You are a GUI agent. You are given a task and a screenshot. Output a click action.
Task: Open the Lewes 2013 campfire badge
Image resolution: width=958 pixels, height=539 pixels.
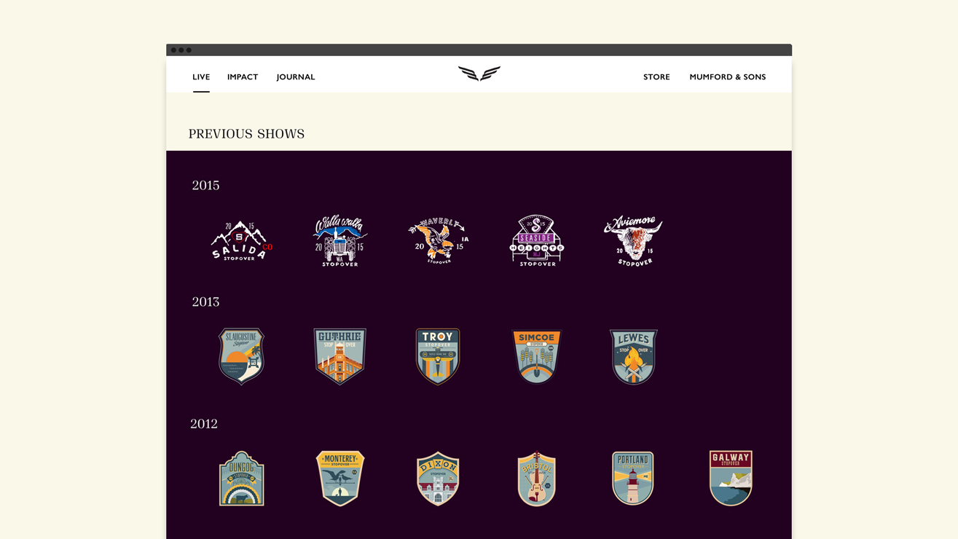[x=634, y=356]
